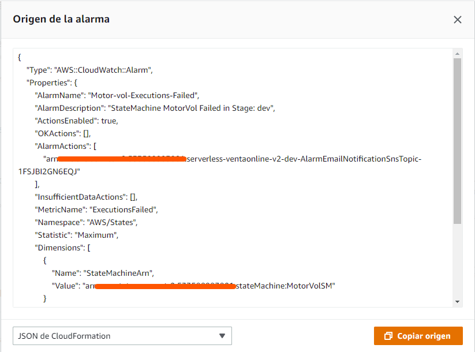Open the JSON de CloudFormation format dropdown
The image size is (475, 352).
coord(122,336)
